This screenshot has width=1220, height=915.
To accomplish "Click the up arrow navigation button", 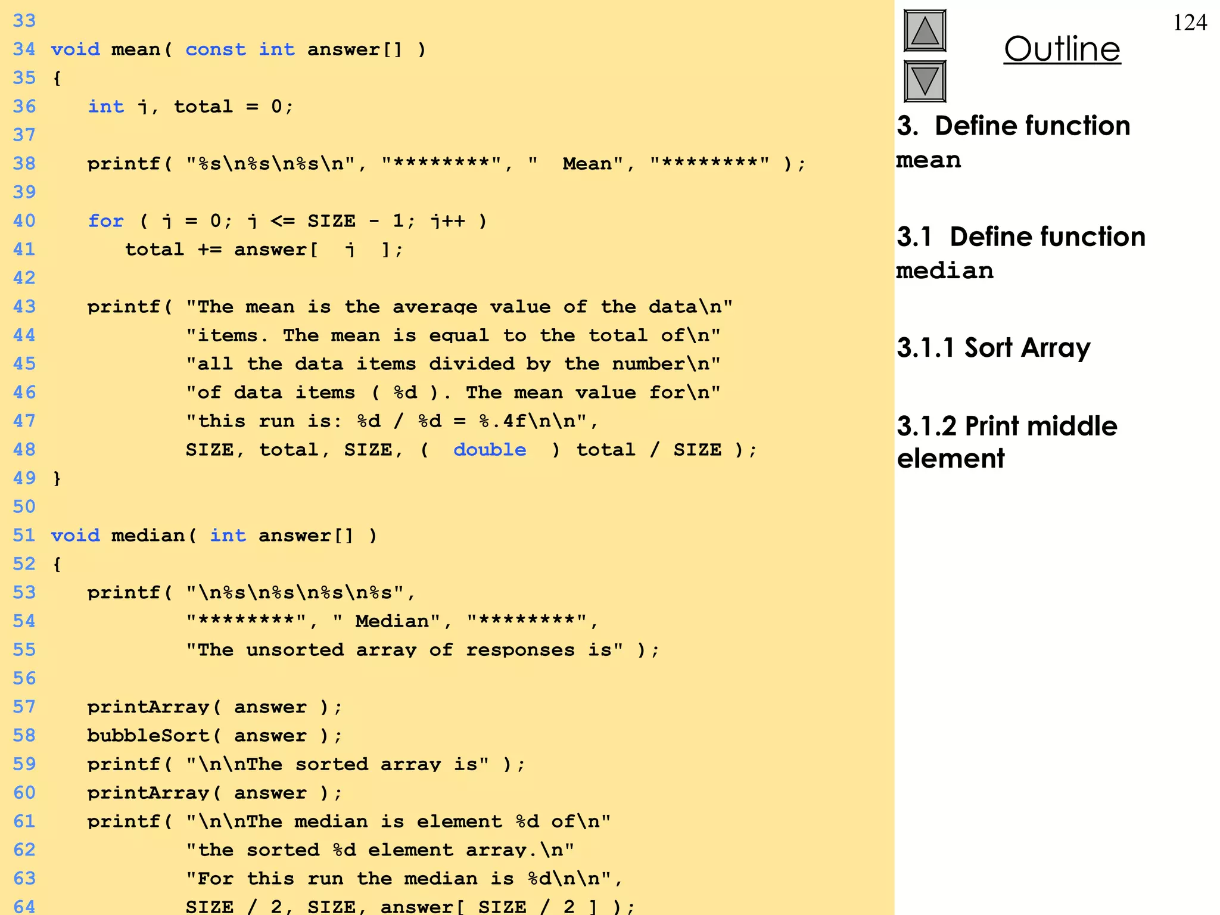I will click(x=925, y=30).
